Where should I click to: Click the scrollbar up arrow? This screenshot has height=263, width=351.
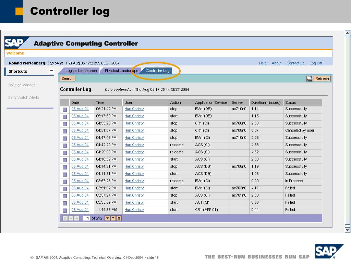click(347, 33)
